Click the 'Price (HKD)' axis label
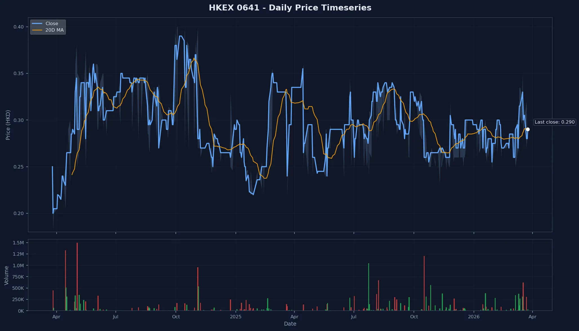The height and width of the screenshot is (331, 579). (8, 124)
